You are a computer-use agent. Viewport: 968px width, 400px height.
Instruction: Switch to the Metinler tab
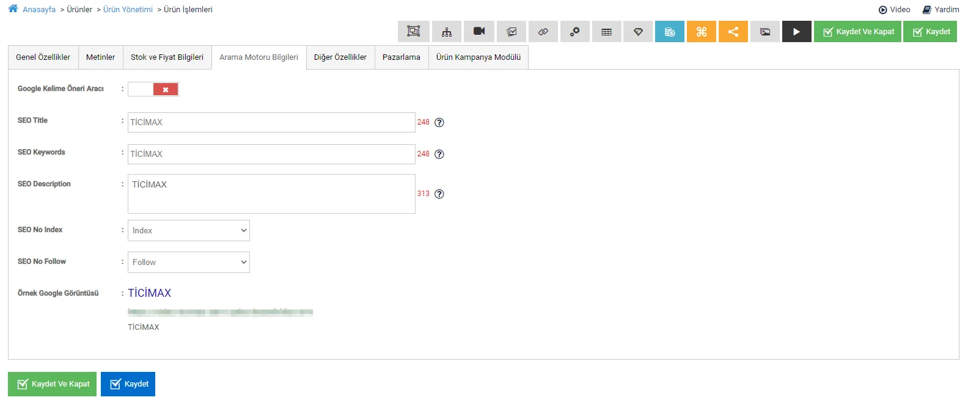pyautogui.click(x=100, y=57)
